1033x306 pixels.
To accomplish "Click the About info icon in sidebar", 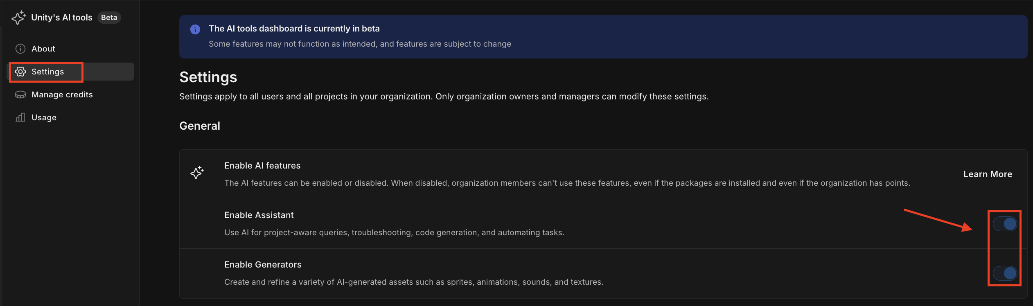I will [x=20, y=49].
